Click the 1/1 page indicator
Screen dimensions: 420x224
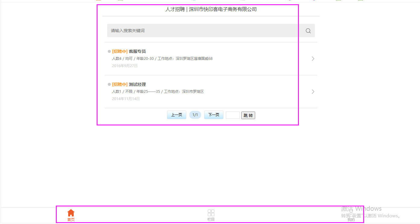coord(195,115)
